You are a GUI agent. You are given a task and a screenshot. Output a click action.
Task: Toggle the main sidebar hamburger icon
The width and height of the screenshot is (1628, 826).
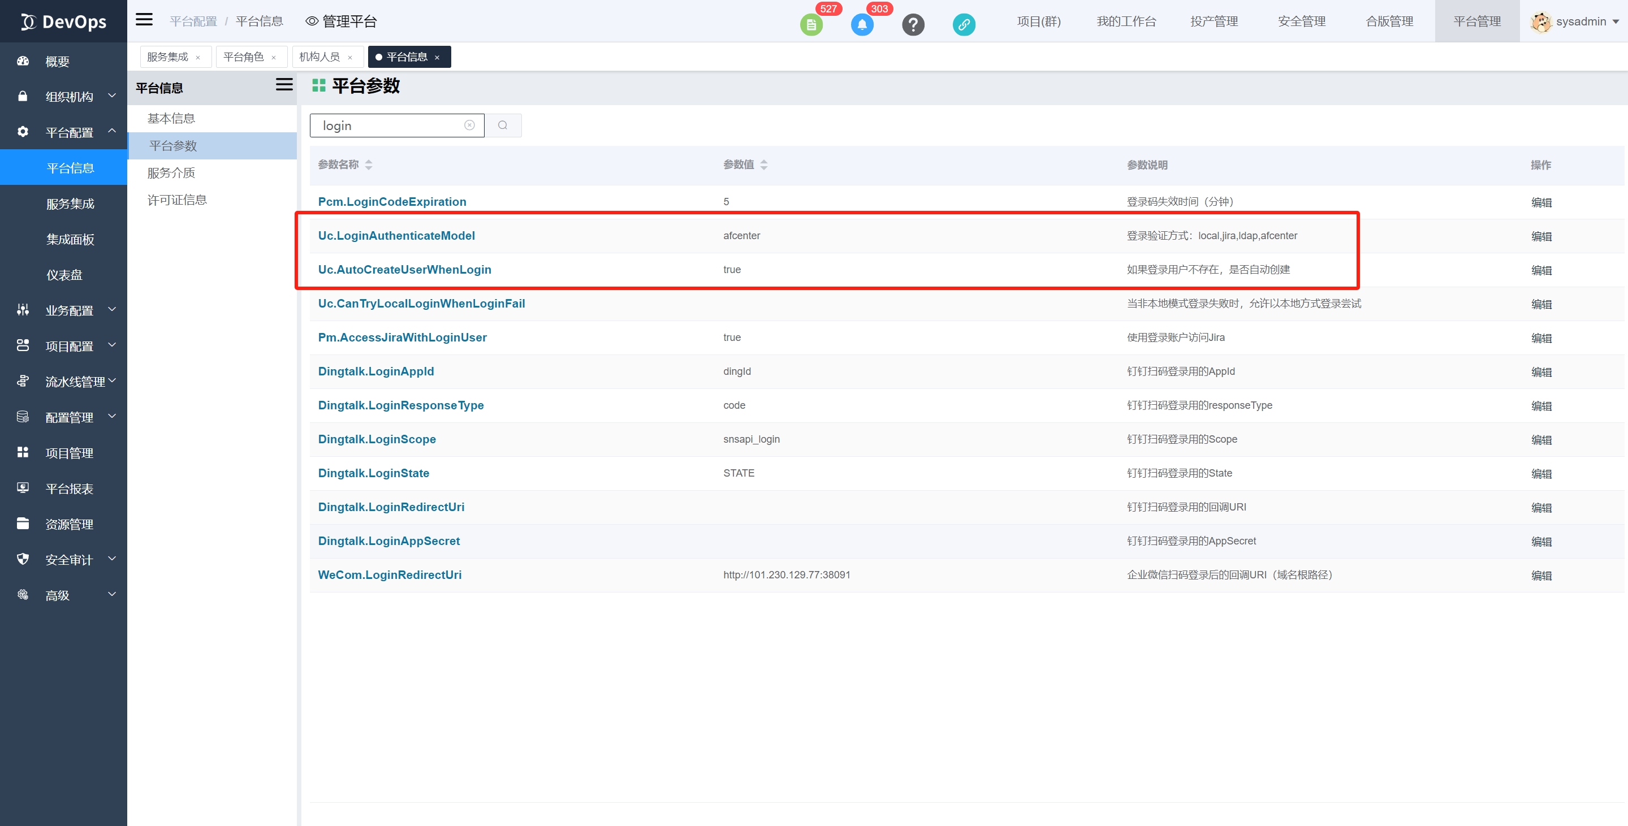(x=144, y=20)
